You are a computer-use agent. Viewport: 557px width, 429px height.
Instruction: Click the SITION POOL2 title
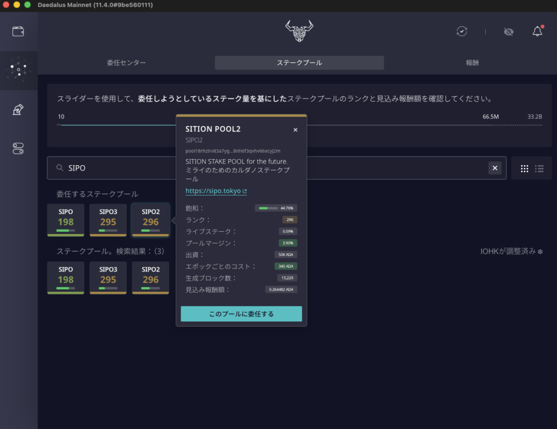coord(213,129)
